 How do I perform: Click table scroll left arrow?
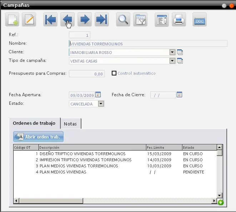tap(16, 201)
